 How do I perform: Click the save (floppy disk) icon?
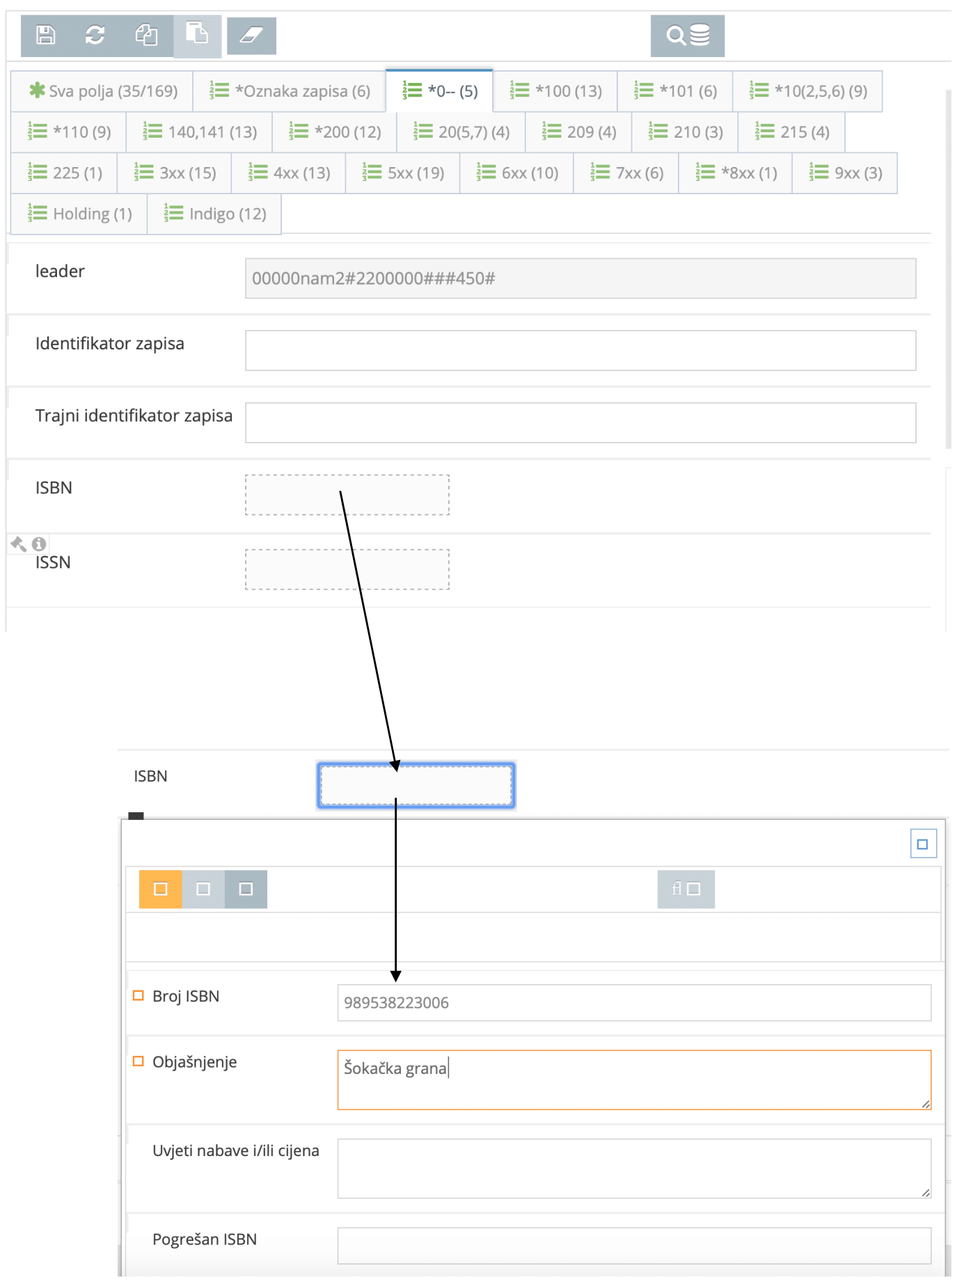tap(46, 35)
